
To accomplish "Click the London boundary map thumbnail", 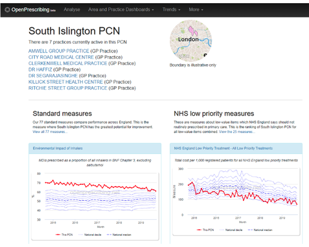I will (x=191, y=41).
